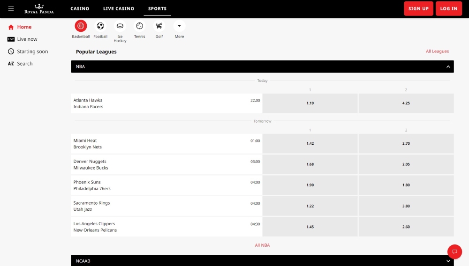This screenshot has width=469, height=266.
Task: Open Live now in sidebar
Action: point(23,39)
